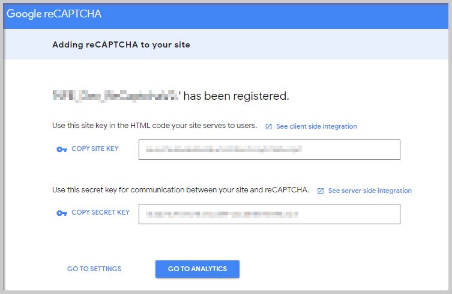Click the secret key communication instruction text

pos(181,190)
